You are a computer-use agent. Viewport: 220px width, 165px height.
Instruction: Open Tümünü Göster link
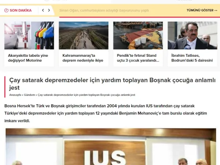coord(202,10)
